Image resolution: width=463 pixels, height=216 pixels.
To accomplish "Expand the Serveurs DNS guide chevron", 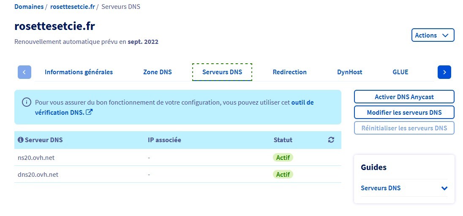I will click(444, 189).
